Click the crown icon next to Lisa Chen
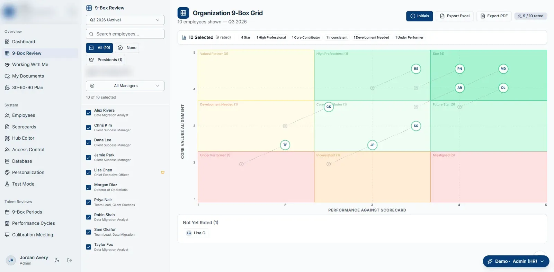 [162, 172]
